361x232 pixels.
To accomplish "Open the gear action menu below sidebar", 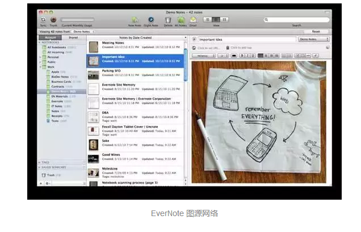I will (48, 183).
